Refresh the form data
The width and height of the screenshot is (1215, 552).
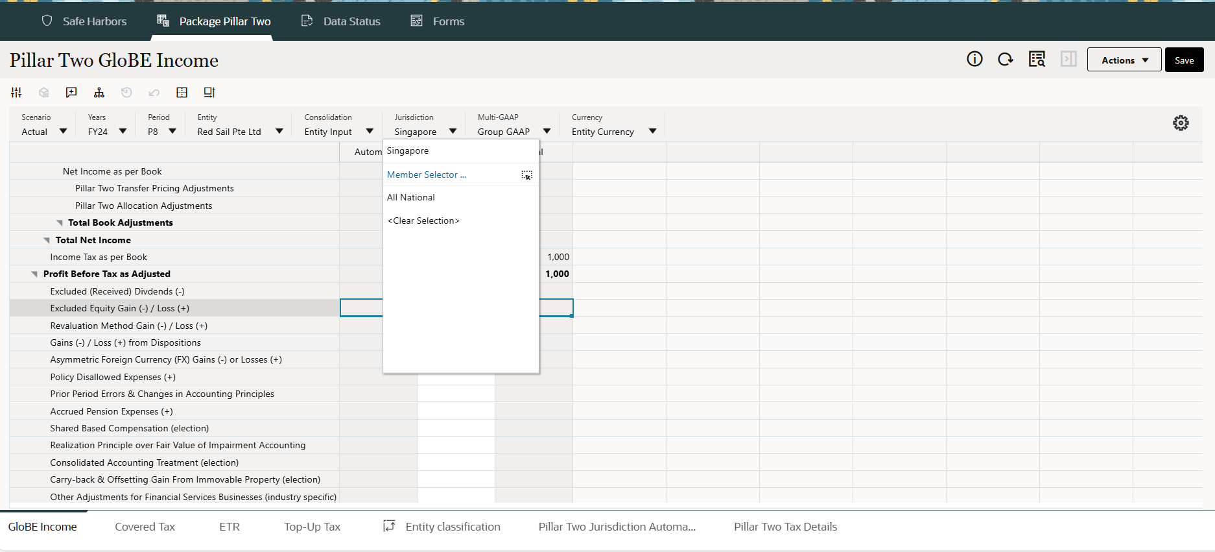1006,60
